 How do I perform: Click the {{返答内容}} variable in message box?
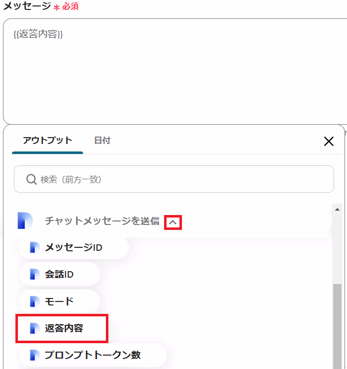point(38,34)
